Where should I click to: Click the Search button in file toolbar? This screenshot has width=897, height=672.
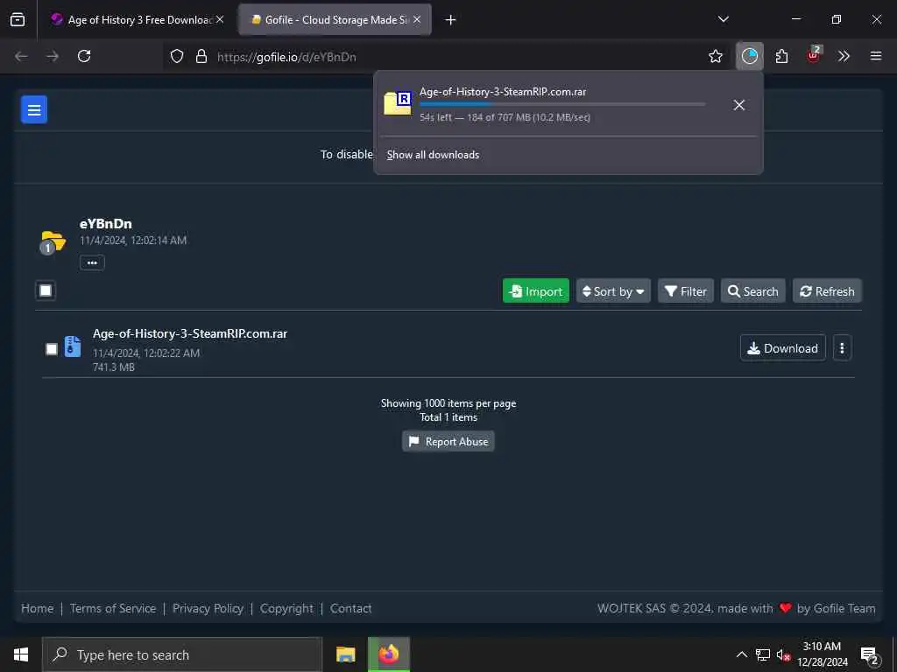click(x=752, y=291)
